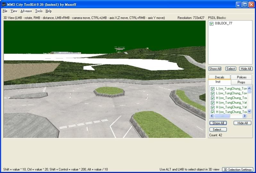Open 3D Selection Settings
This screenshot has width=256, height=173.
pos(238,169)
